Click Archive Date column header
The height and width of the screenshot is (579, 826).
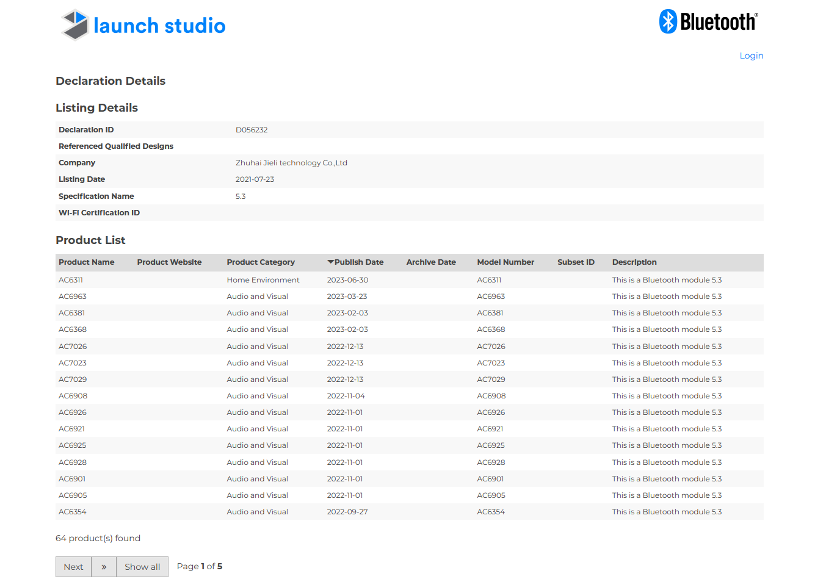point(431,262)
